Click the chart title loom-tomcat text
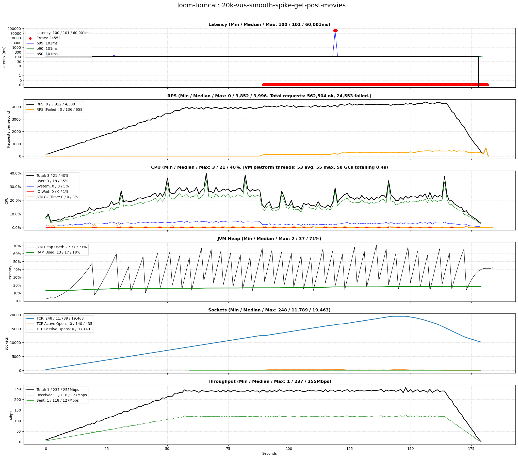Viewport: 518px width, 458px height. (261, 5)
